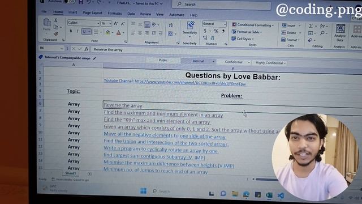362x204 pixels.
Task: Open the fill color dropdown arrow
Action: click(113, 32)
